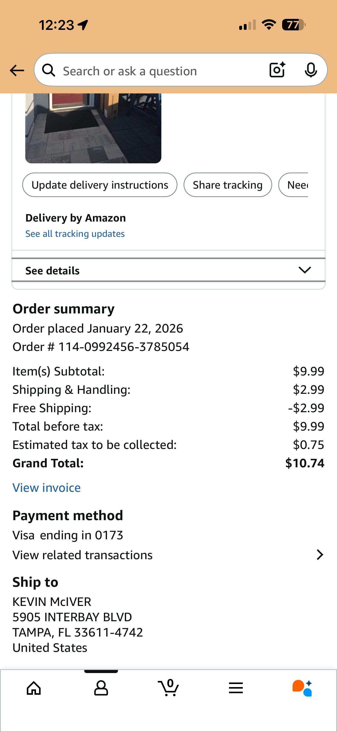Open the shopping cart icon
This screenshot has width=337, height=732.
click(x=168, y=688)
